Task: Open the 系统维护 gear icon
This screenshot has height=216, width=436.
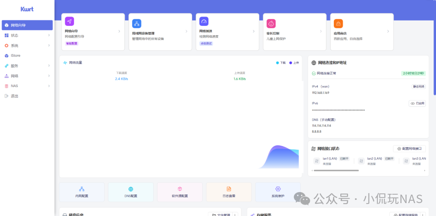Action: (278, 189)
